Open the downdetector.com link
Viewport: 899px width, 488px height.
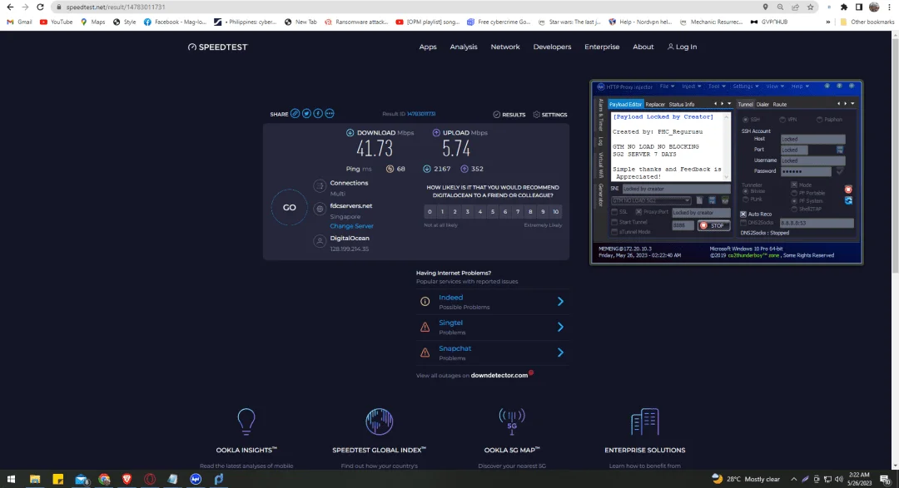pyautogui.click(x=499, y=375)
